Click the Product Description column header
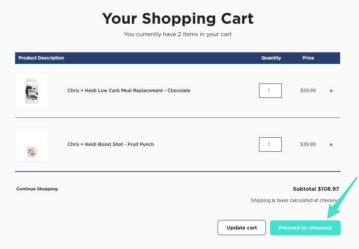359x249 pixels. (41, 58)
